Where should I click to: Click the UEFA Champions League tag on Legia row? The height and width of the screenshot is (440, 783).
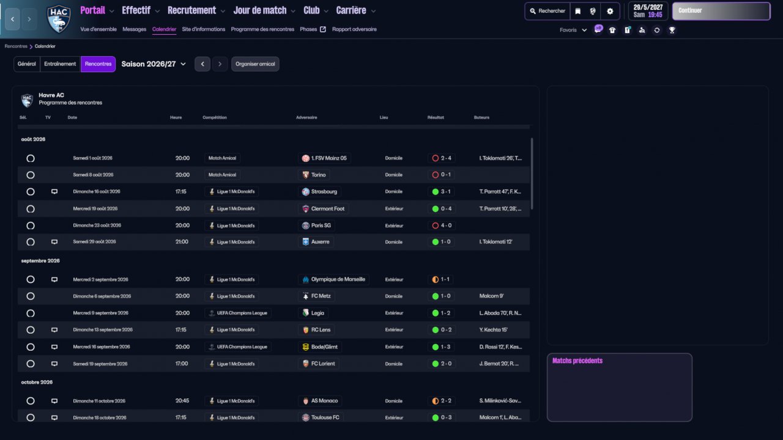(238, 313)
